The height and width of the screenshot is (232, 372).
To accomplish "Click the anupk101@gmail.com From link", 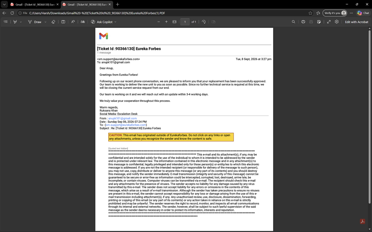I will click(122, 118).
